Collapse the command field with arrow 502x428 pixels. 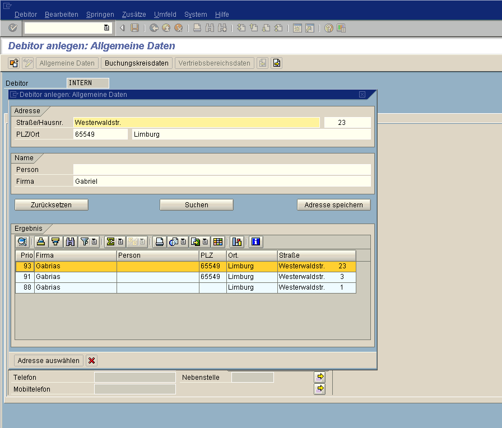(122, 28)
